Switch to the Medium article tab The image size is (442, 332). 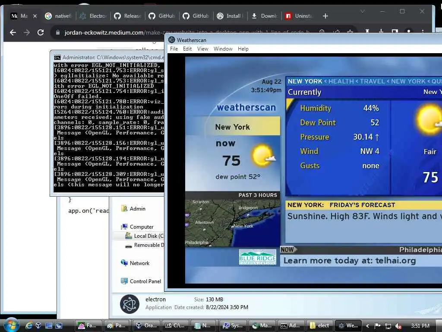(19, 16)
